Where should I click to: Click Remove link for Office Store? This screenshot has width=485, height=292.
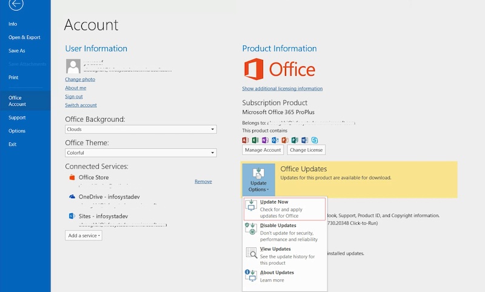pyautogui.click(x=203, y=181)
